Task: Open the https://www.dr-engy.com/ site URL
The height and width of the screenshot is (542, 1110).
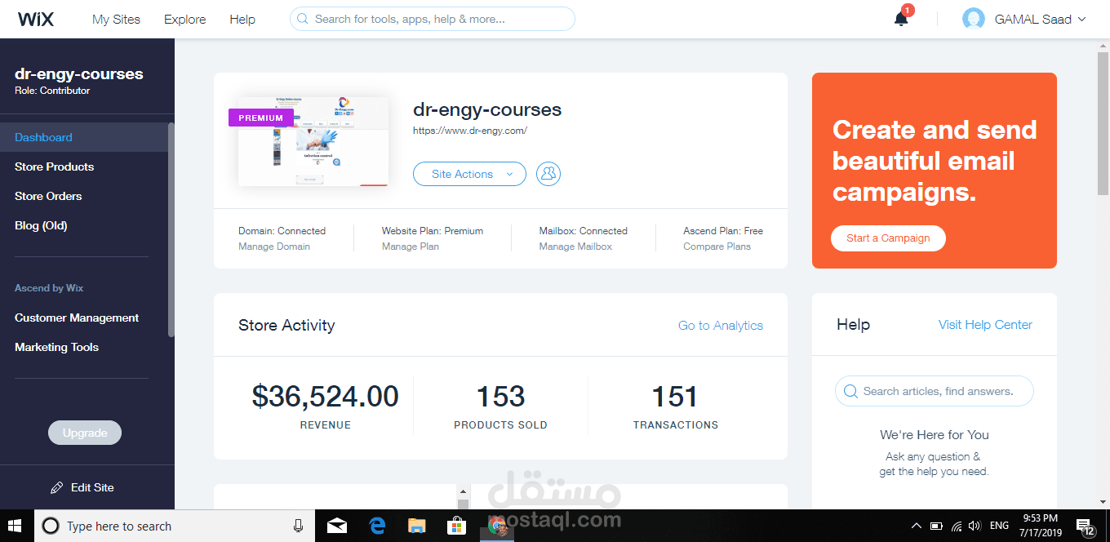Action: point(470,131)
